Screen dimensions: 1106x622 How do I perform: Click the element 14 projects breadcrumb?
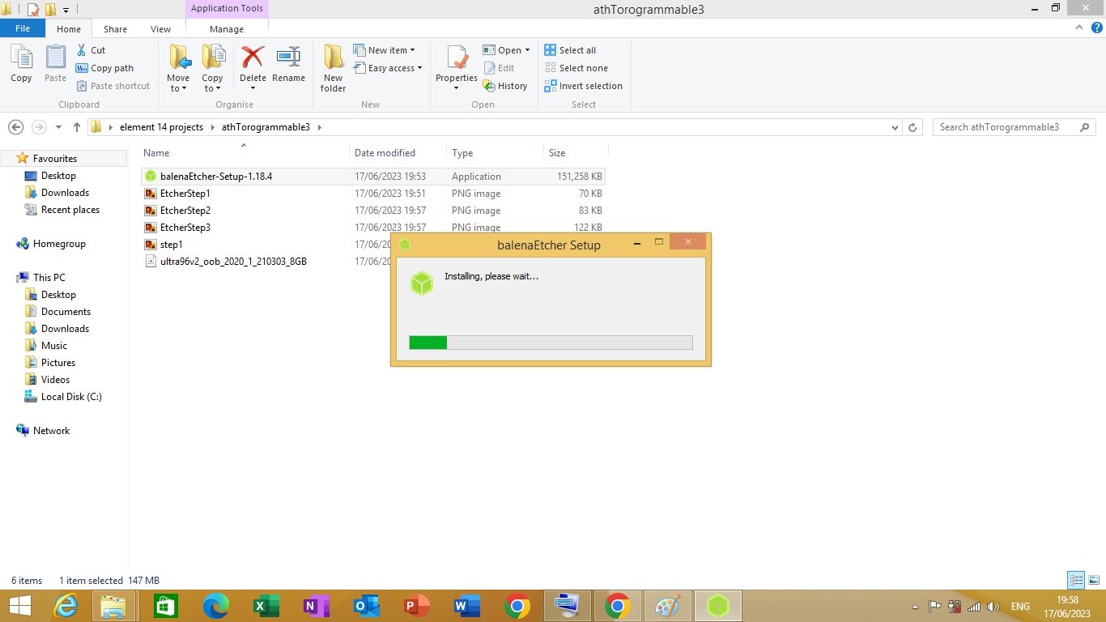pos(160,127)
